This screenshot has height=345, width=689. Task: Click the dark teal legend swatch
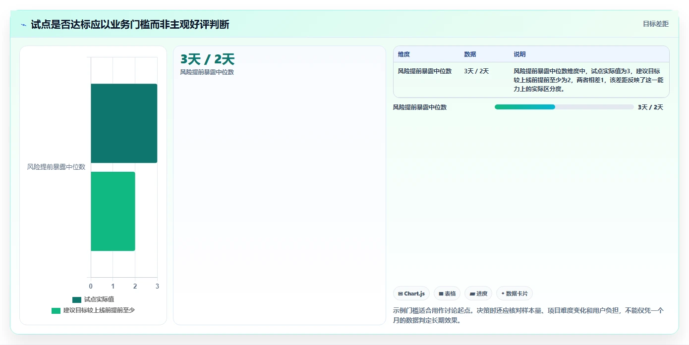pyautogui.click(x=77, y=299)
